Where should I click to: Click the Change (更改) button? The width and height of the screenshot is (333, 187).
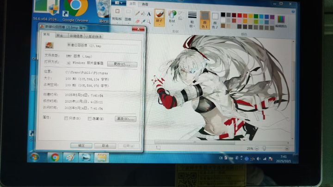tap(122, 64)
